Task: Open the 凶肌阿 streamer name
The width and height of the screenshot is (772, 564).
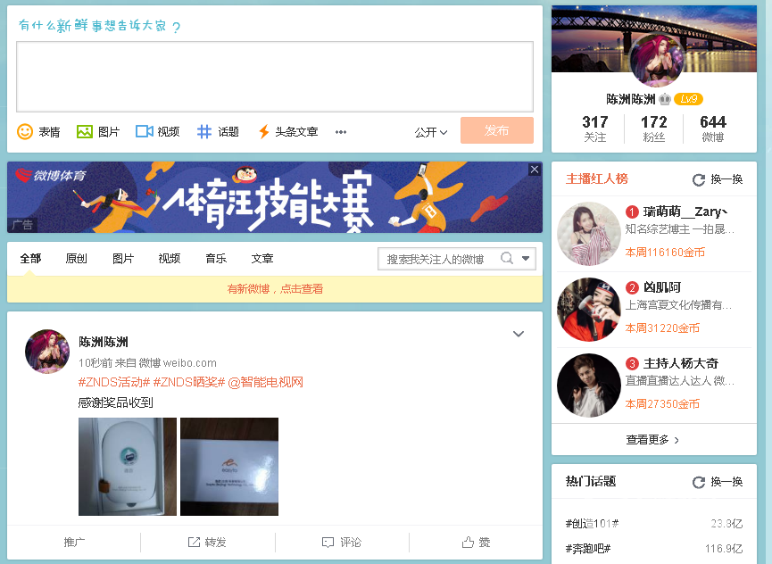Action: pyautogui.click(x=662, y=287)
